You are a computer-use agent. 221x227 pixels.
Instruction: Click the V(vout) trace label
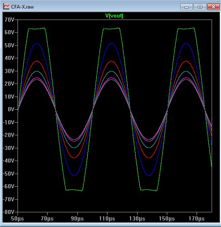pos(114,15)
